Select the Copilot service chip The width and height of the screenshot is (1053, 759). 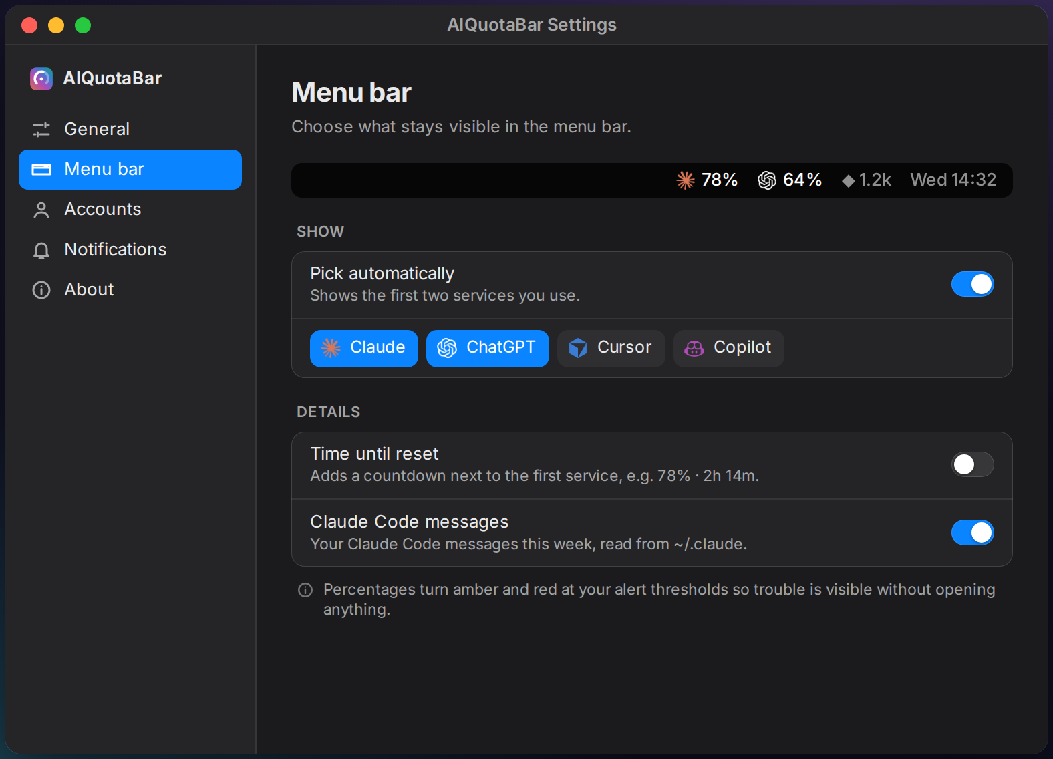click(729, 349)
